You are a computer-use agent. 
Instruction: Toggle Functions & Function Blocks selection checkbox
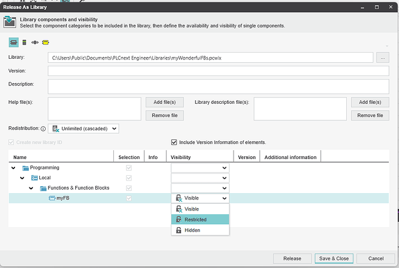(x=129, y=188)
